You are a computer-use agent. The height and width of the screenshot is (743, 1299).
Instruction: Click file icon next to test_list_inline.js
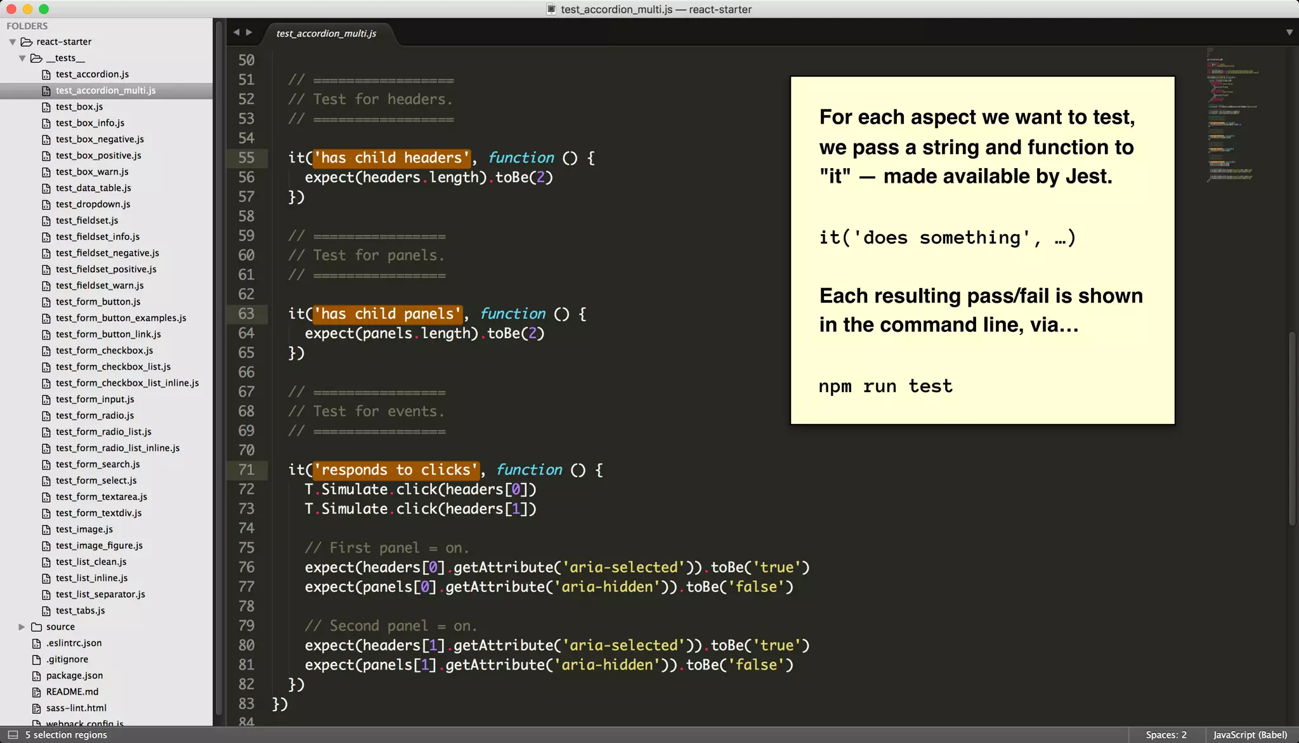(46, 579)
